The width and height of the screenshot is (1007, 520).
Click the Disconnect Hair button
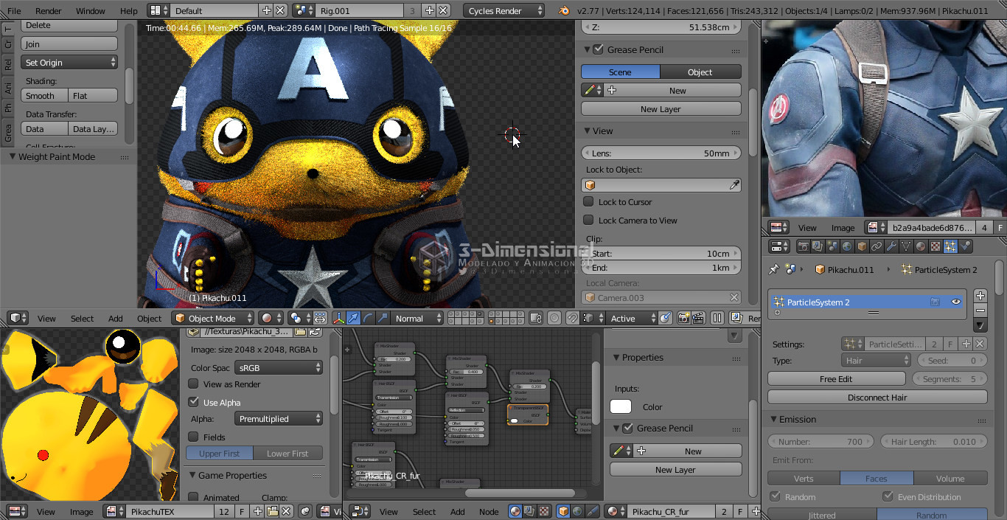point(877,397)
